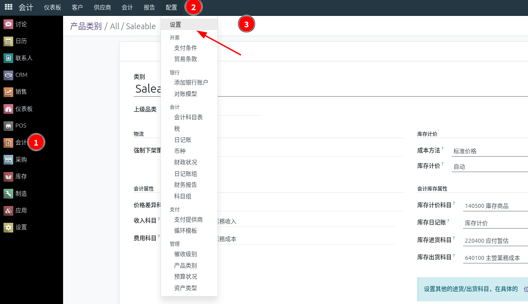Open the 库存计价 dropdown showing 自动
The height and width of the screenshot is (304, 528).
(x=490, y=167)
